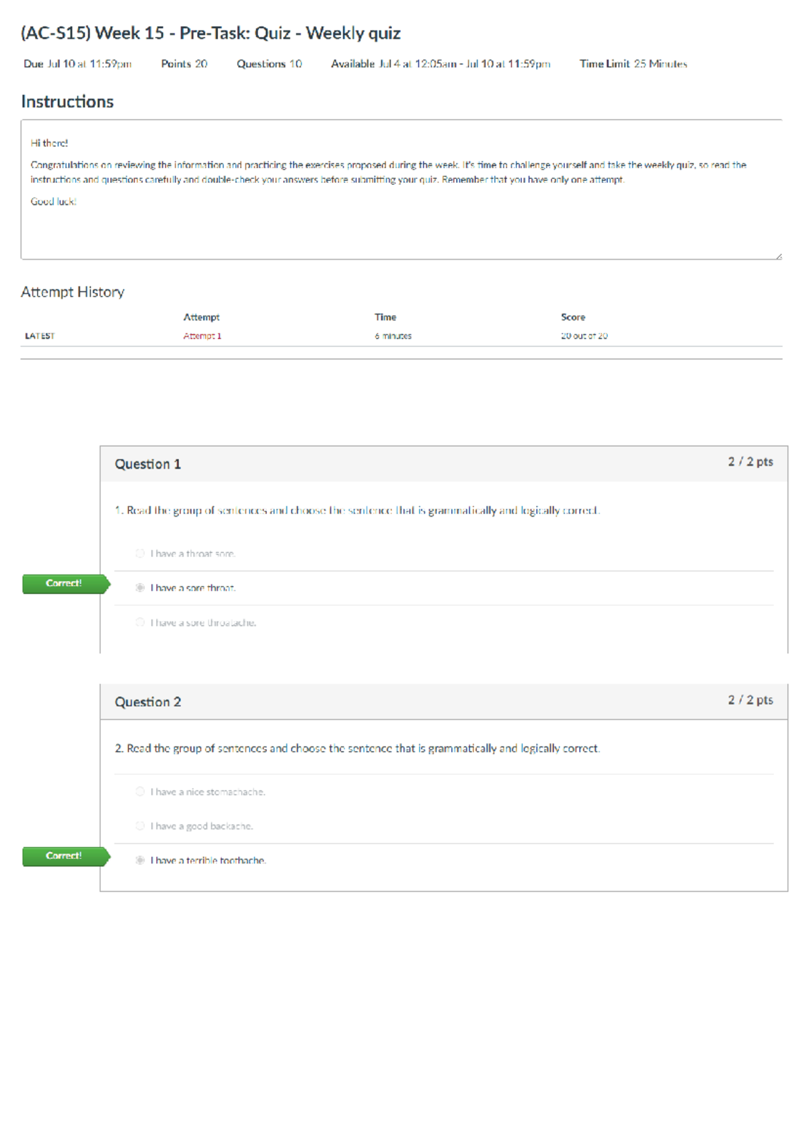This screenshot has height=1142, width=807.
Task: Open the Attempt 1 link
Action: point(202,336)
